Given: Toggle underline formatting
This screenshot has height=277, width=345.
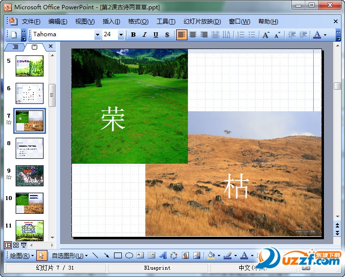Looking at the screenshot, I should pos(156,35).
